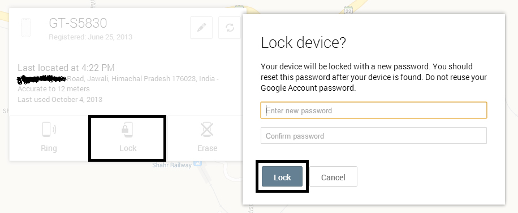The image size is (518, 213).
Task: Click the phone device icon beside GT-S5830
Action: (26, 28)
